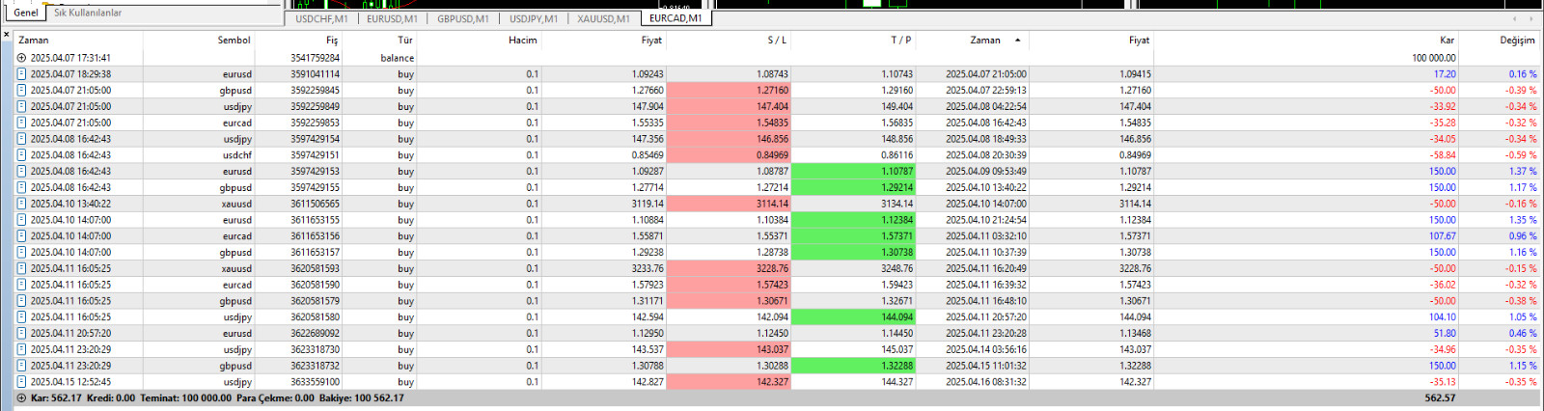Select the open time 2025.04.07 18:29:38

(x=70, y=74)
